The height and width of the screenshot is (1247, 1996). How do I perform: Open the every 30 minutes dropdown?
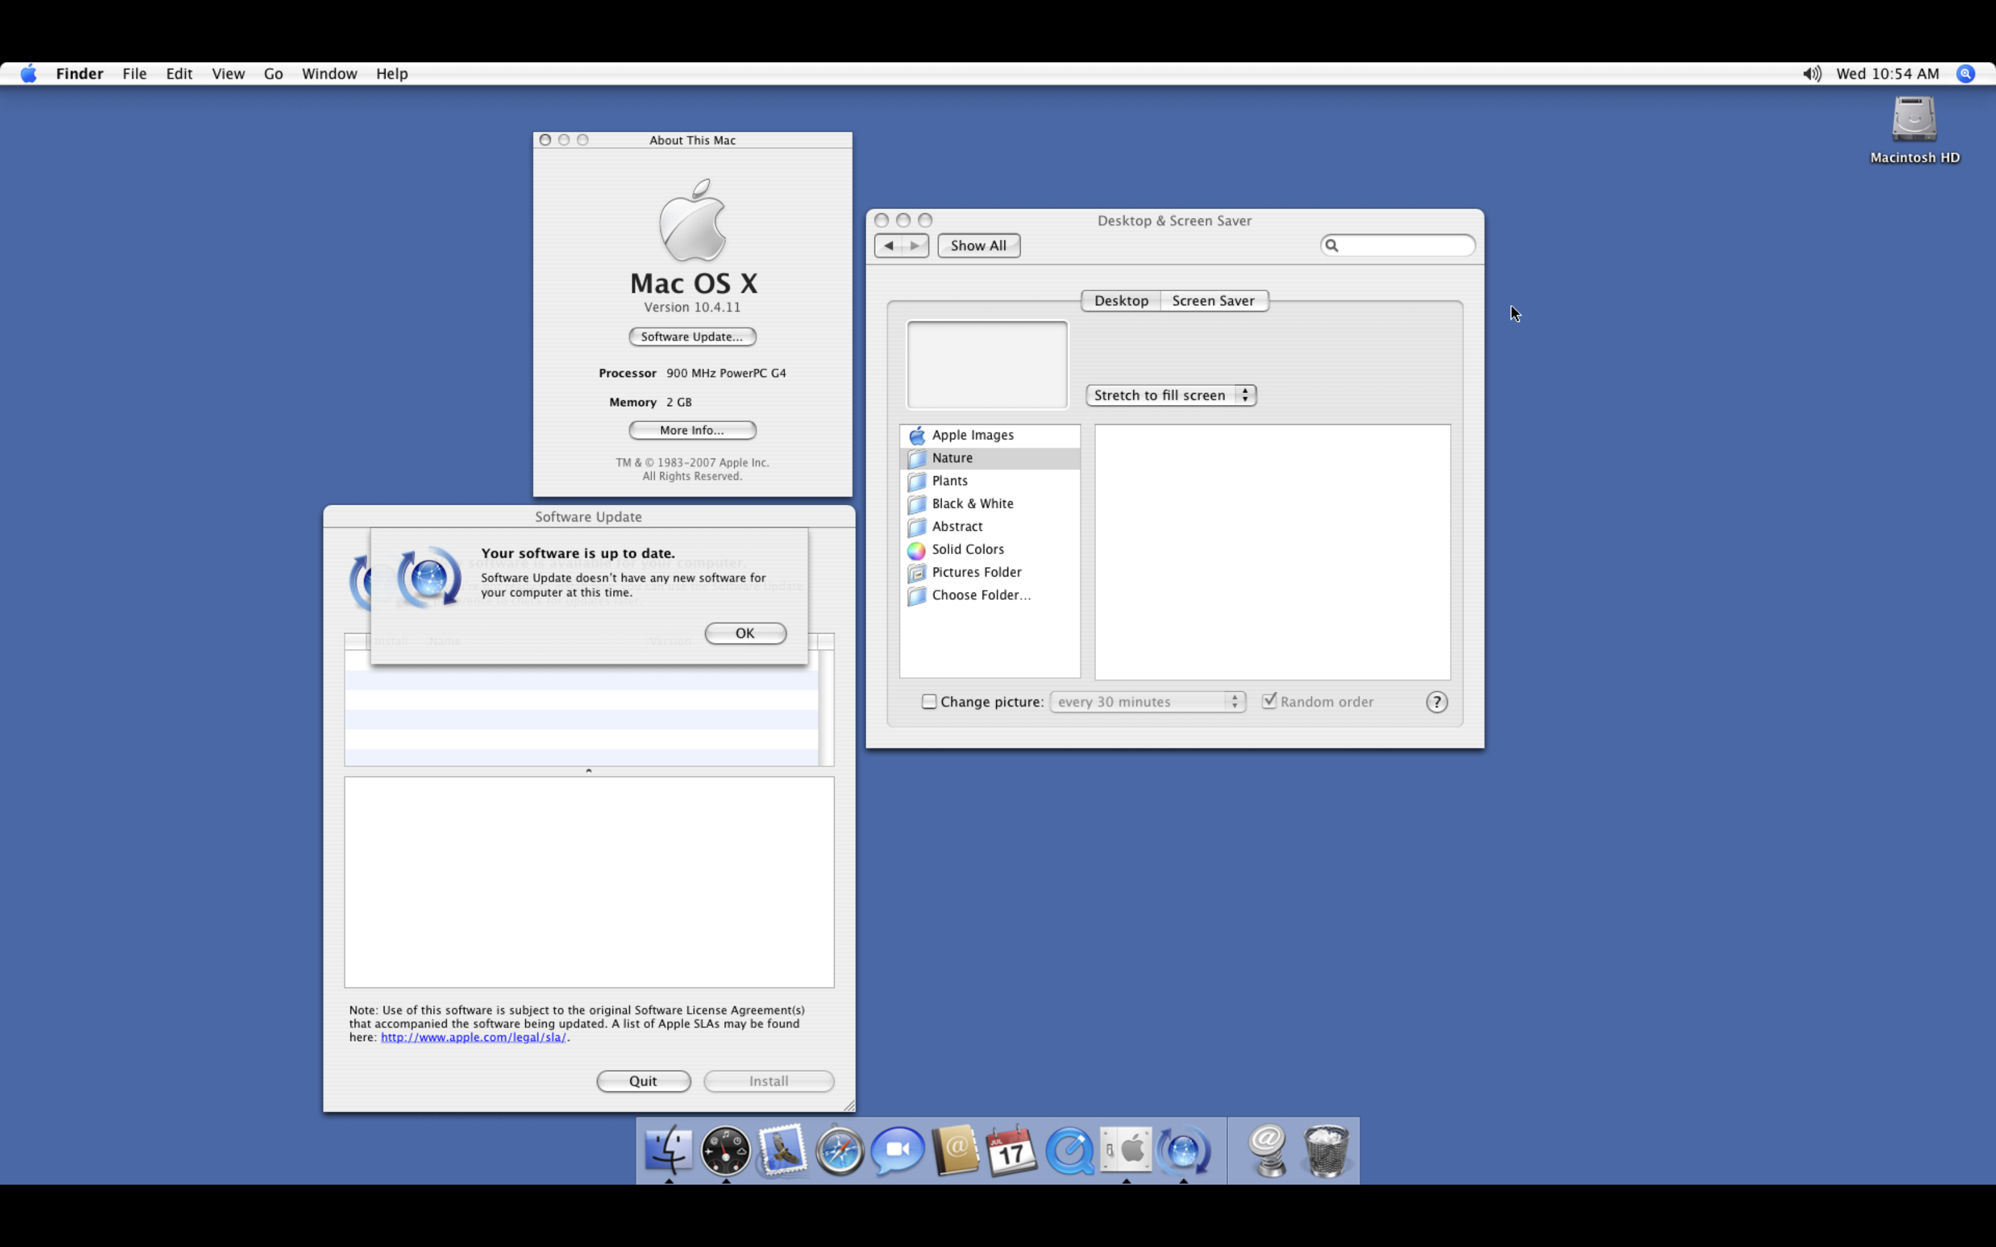[x=1147, y=702]
